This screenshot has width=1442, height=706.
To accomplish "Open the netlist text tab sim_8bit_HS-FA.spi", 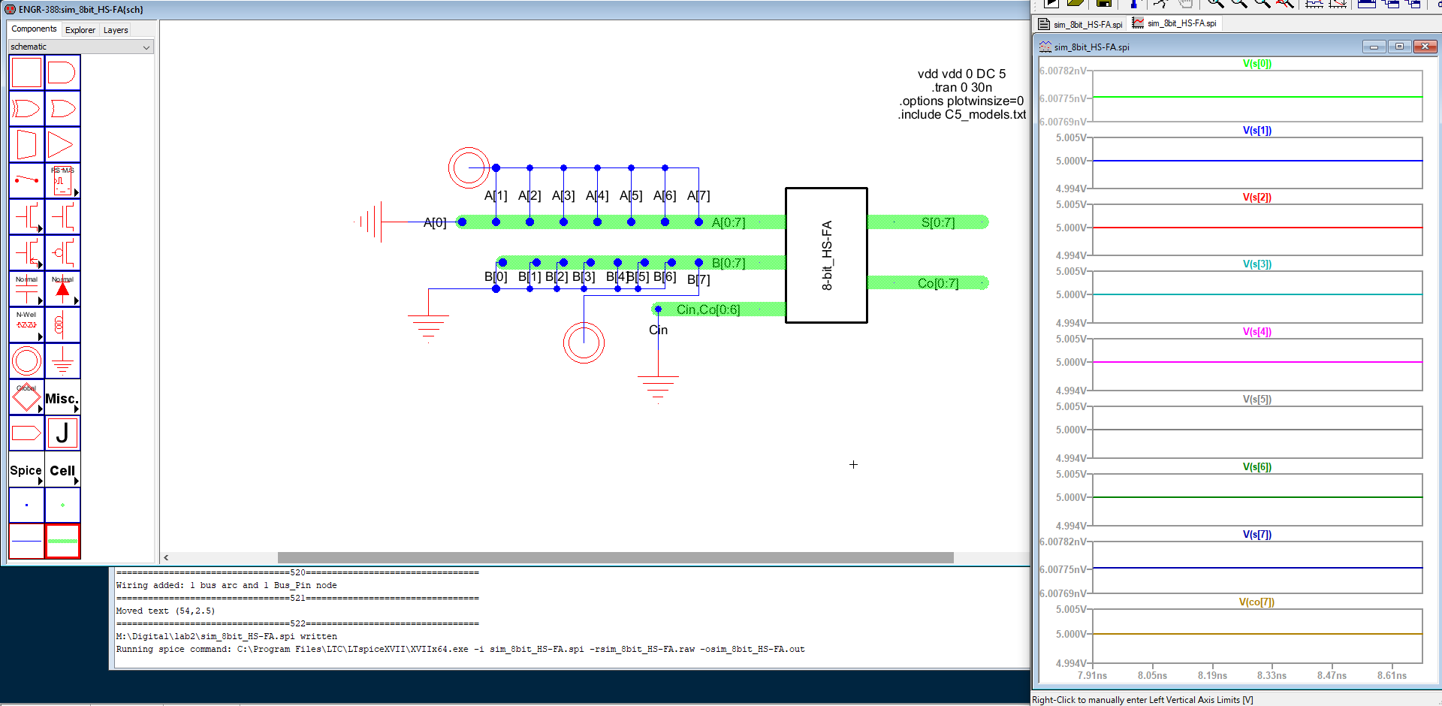I will click(1081, 24).
